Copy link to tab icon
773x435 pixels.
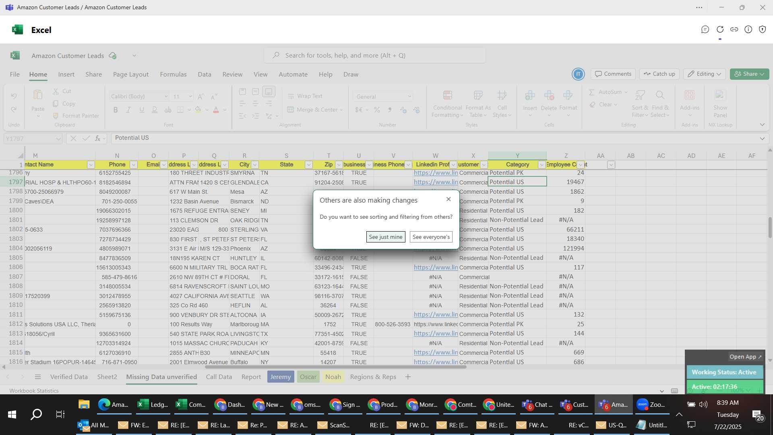(734, 29)
